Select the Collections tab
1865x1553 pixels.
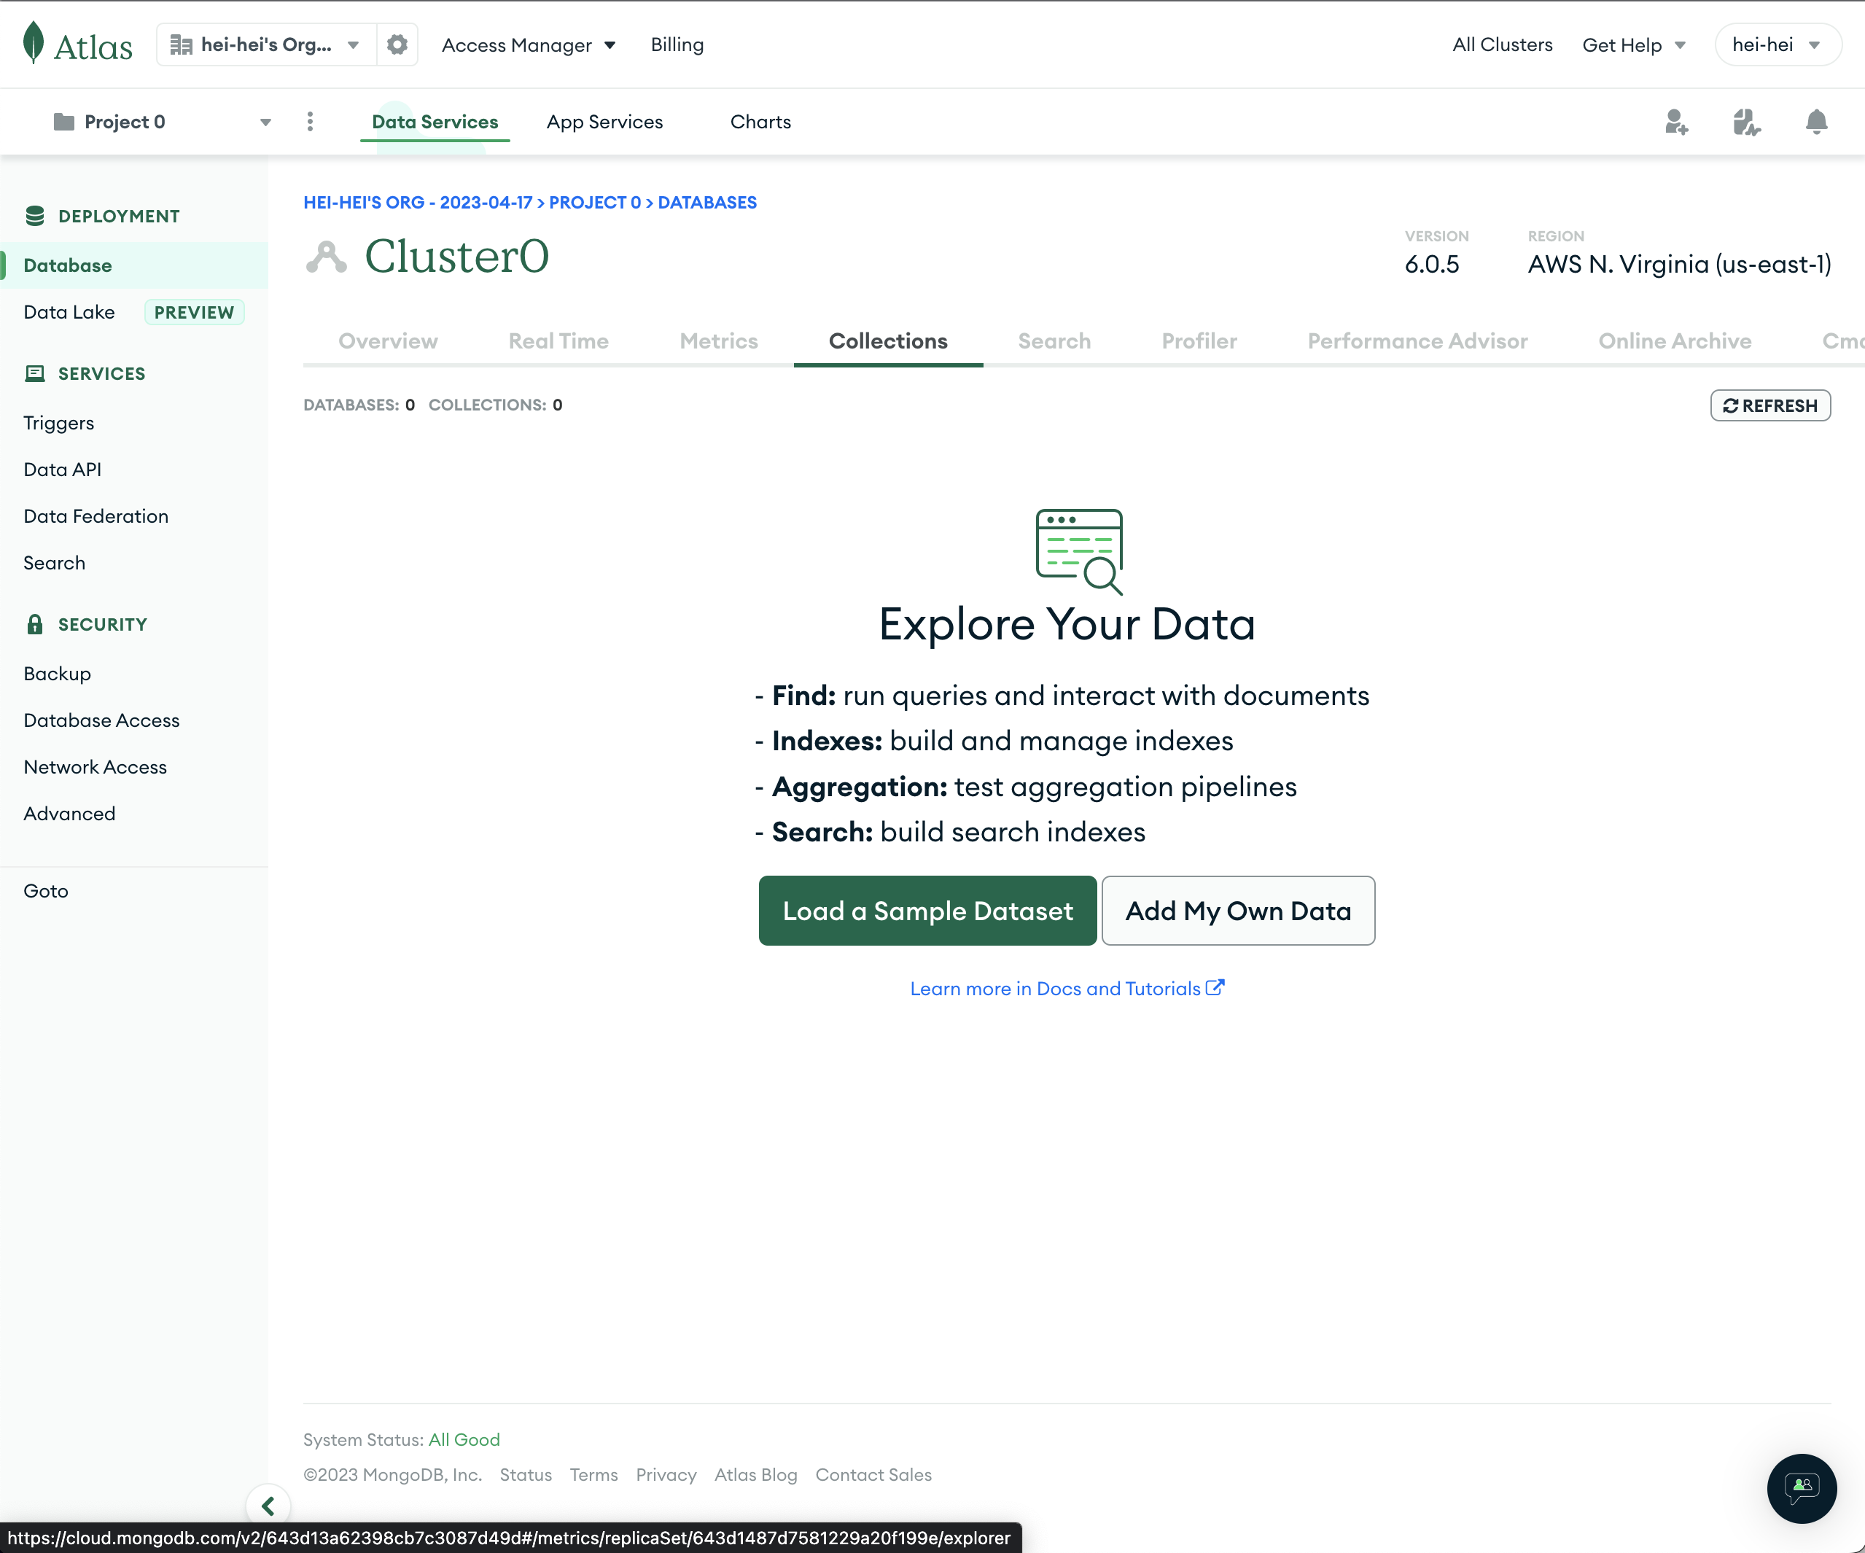pyautogui.click(x=888, y=341)
